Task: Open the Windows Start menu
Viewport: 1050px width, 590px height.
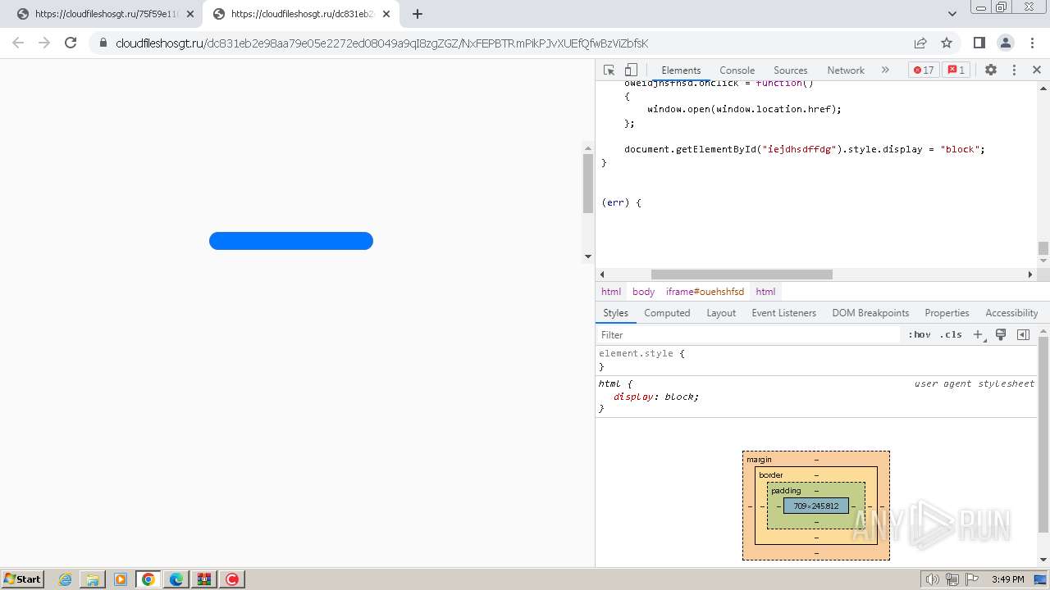Action: (x=23, y=579)
